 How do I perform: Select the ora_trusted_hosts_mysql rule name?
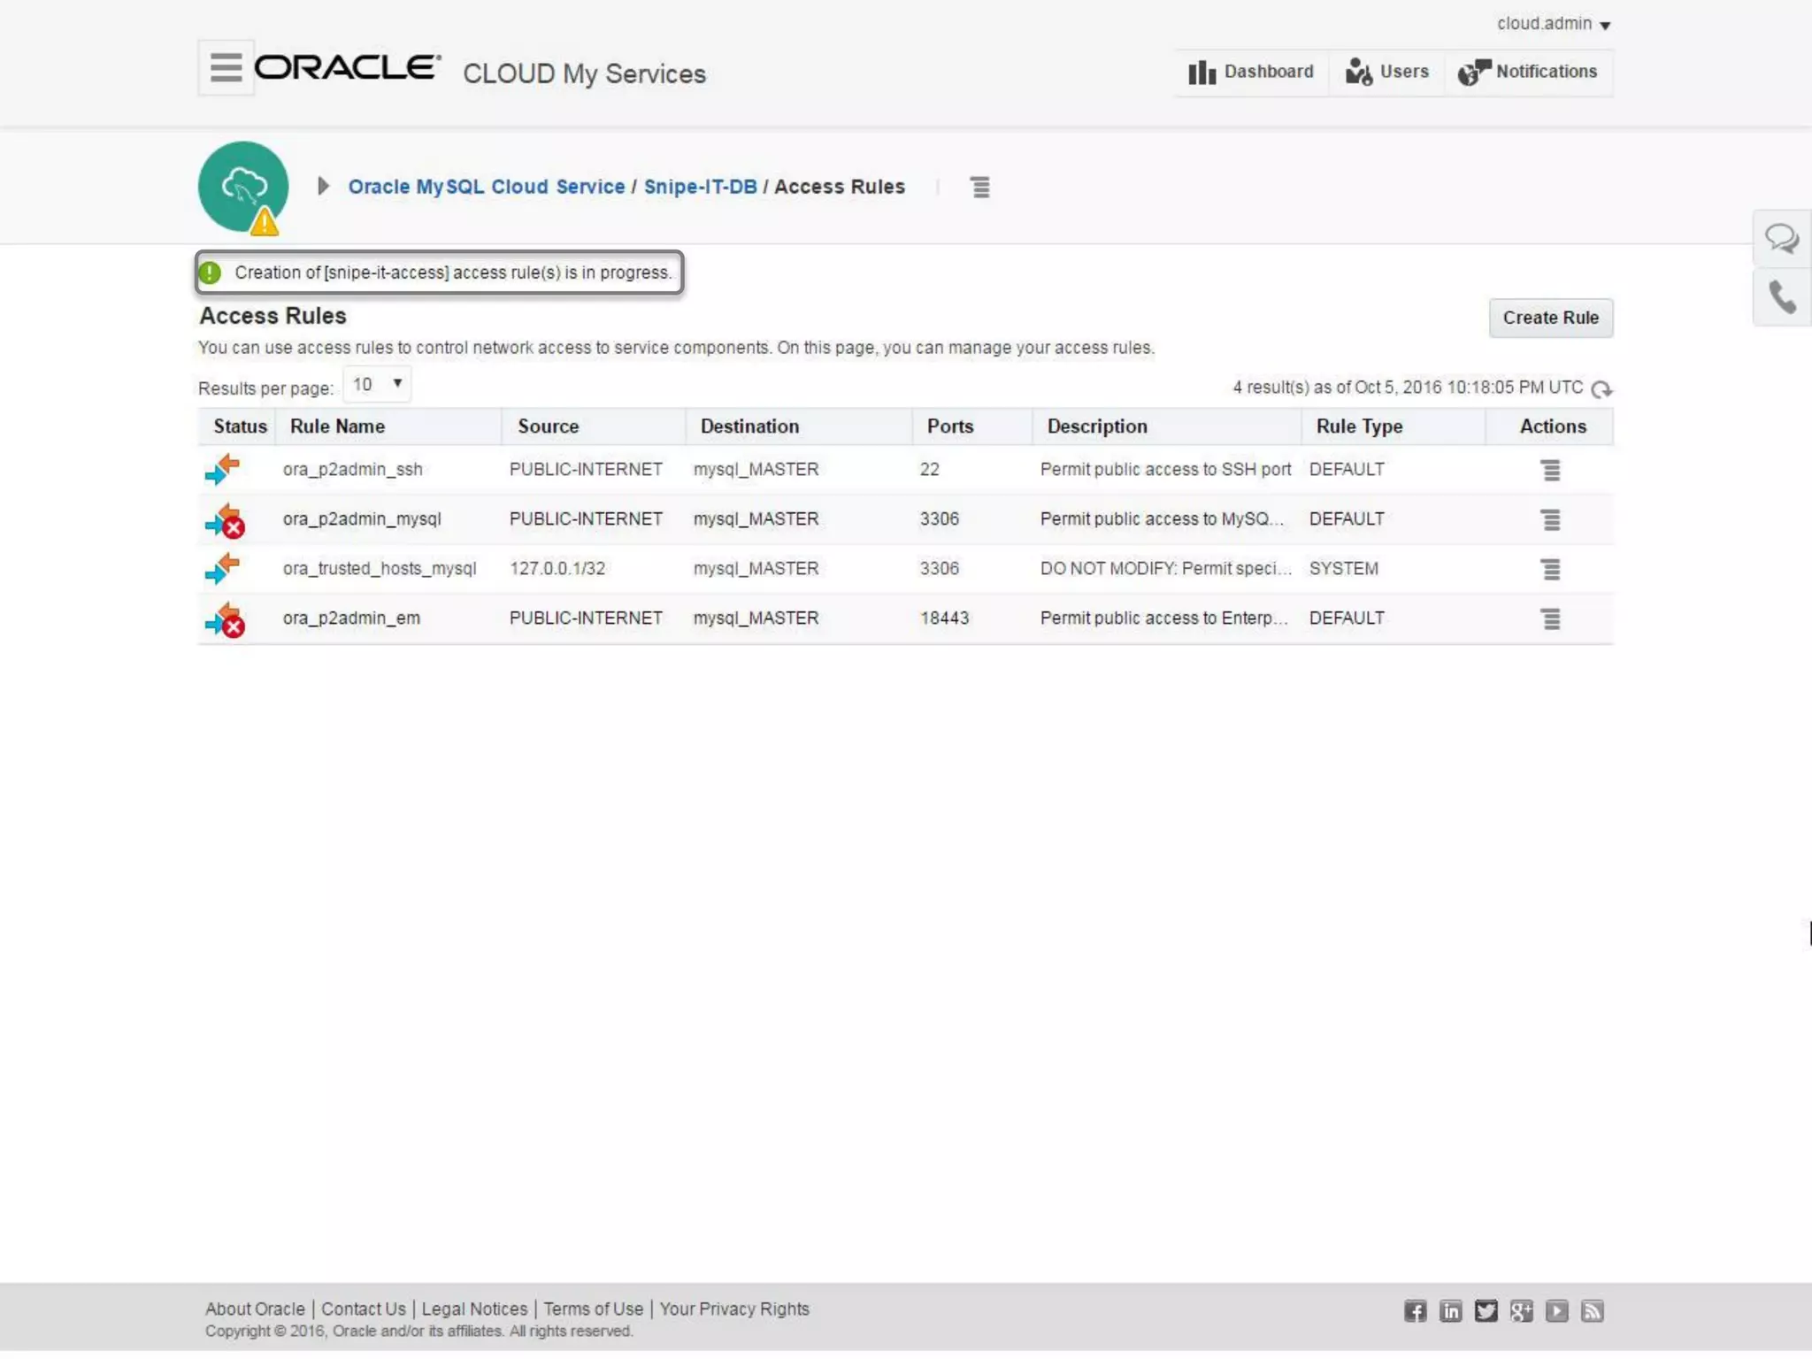[x=380, y=569]
